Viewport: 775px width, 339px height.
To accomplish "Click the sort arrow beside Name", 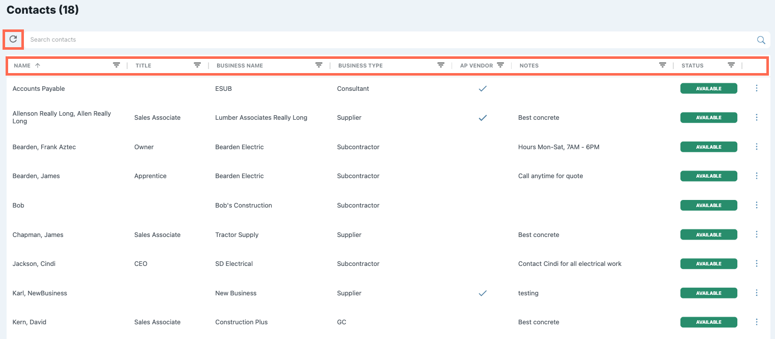I will [x=38, y=65].
